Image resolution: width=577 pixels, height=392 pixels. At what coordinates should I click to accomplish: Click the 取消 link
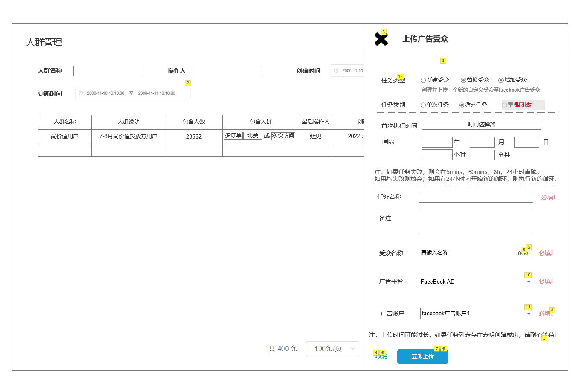381,357
